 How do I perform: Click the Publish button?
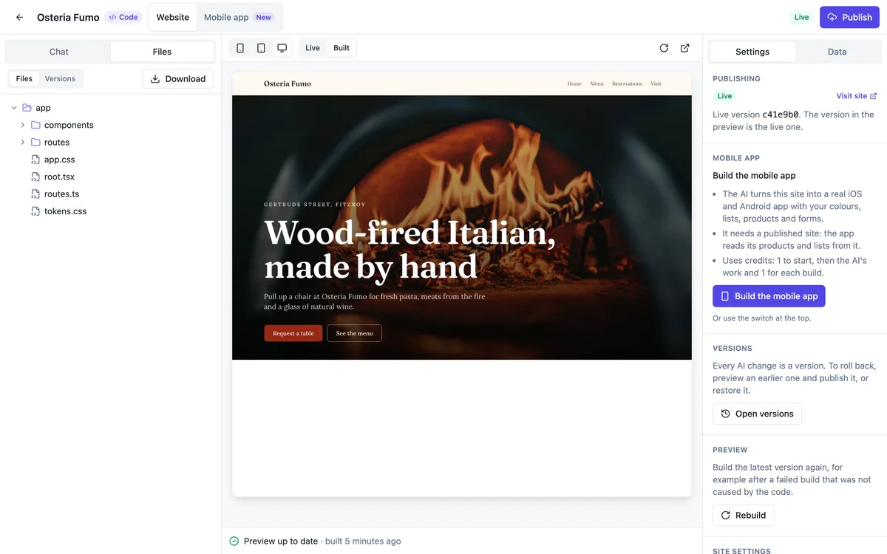[849, 17]
